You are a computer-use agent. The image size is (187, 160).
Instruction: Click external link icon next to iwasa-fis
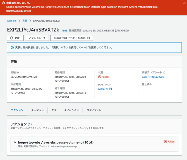coord(110,89)
